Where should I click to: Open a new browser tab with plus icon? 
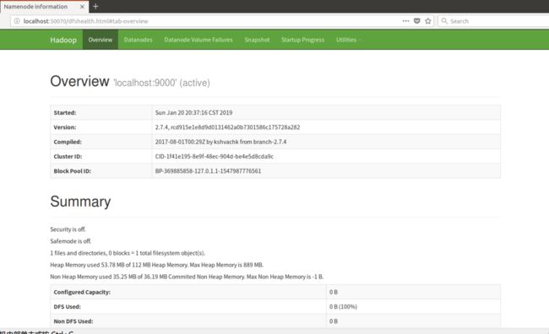click(95, 6)
